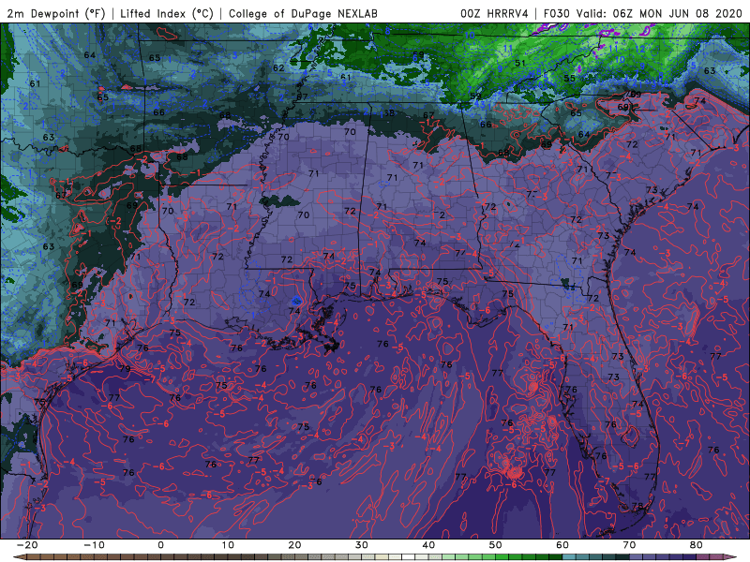The image size is (750, 562).
Task: Click the '40' color scale label
Action: 428,545
